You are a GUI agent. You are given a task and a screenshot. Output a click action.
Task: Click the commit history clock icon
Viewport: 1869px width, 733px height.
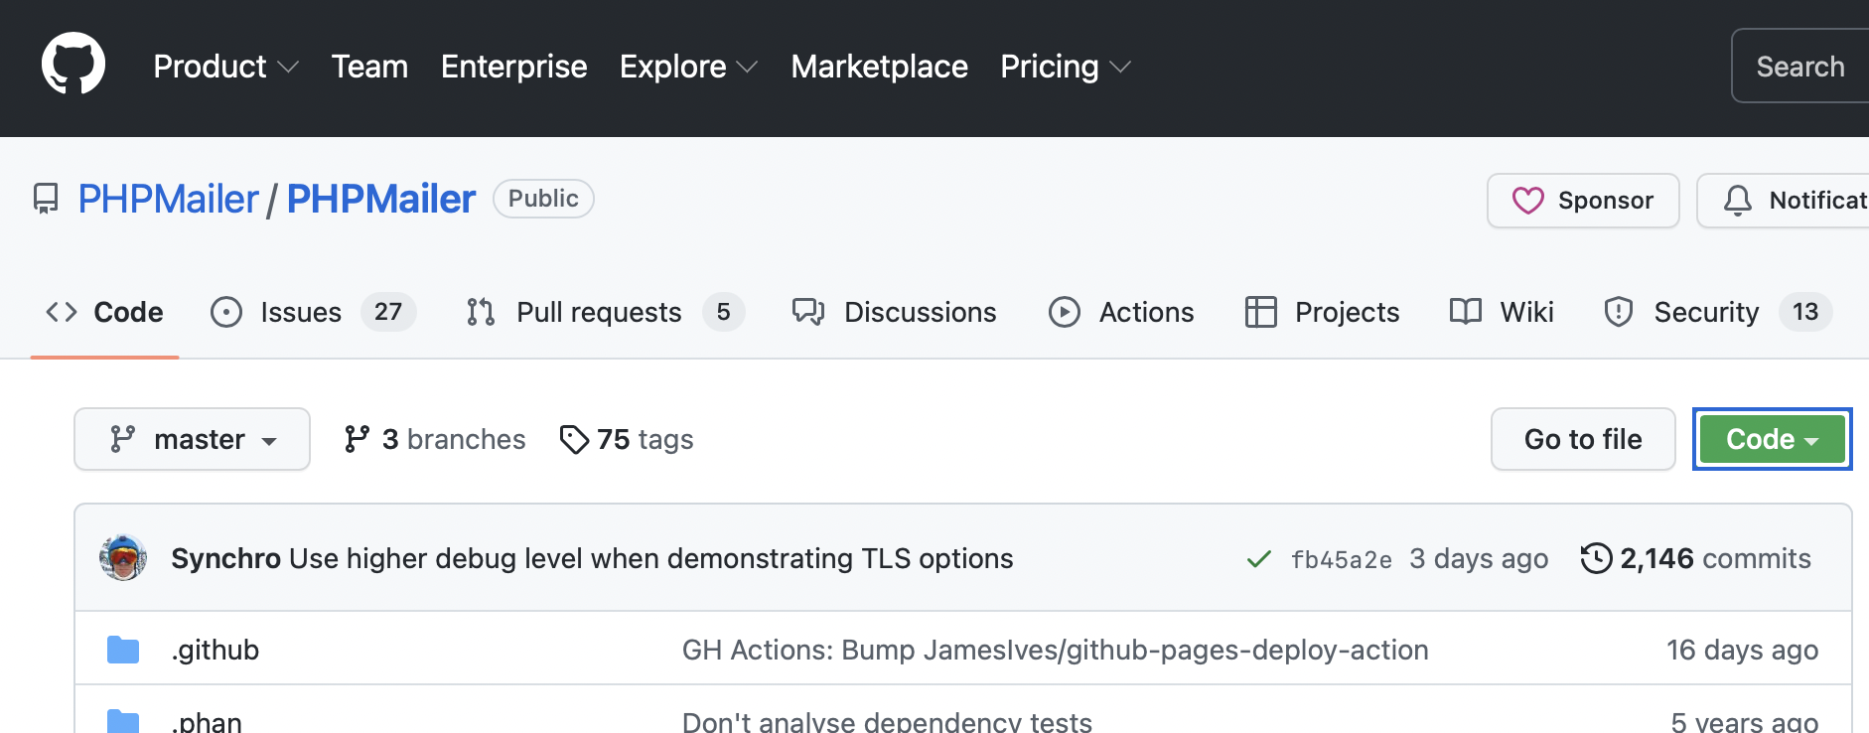[1596, 558]
